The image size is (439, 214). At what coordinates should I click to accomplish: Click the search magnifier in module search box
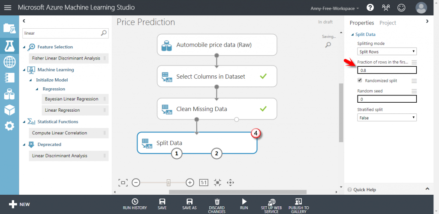tap(104, 33)
